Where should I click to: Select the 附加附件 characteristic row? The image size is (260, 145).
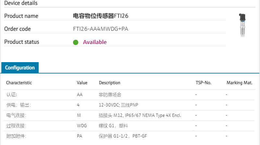tap(16, 136)
